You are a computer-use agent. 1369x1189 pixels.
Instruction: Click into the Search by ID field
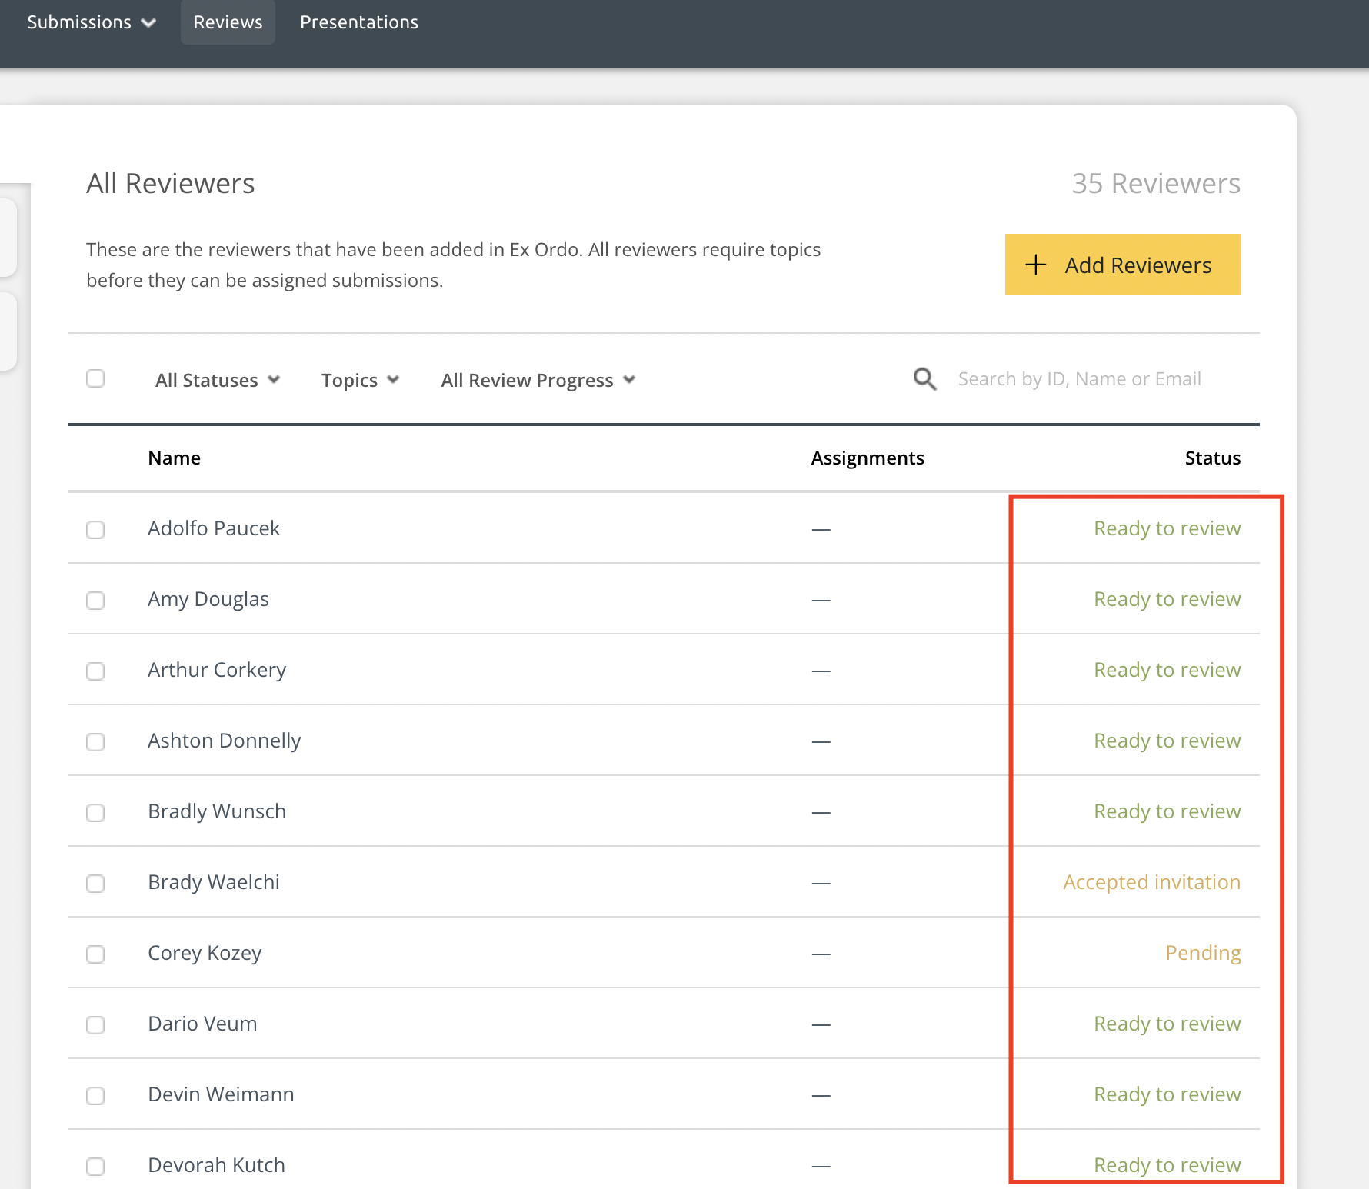[x=1079, y=379]
